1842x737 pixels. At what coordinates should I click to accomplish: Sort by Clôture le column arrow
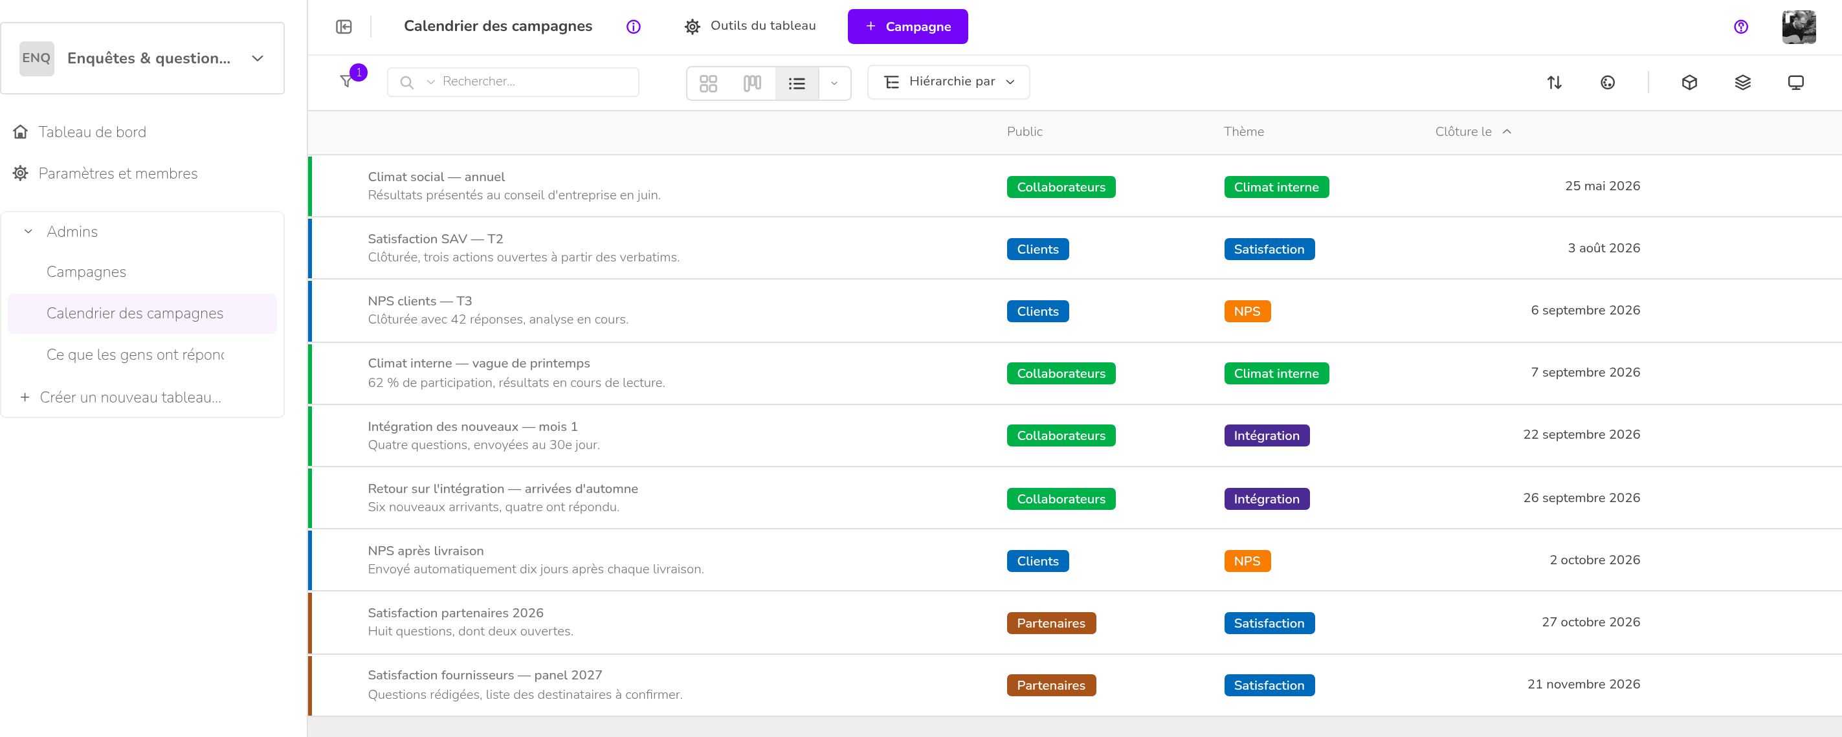[1507, 131]
